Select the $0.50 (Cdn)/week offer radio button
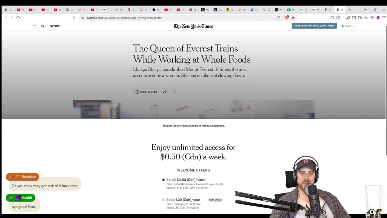The image size is (387, 218). click(164, 180)
